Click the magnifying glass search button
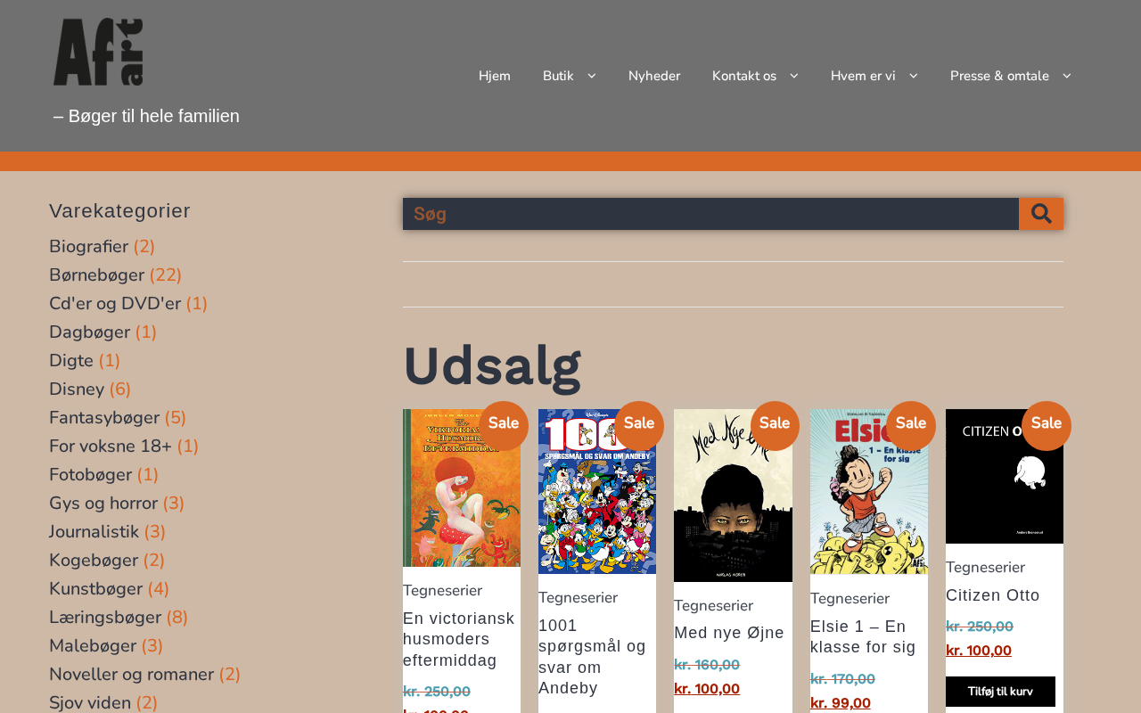This screenshot has height=713, width=1141. click(1041, 214)
